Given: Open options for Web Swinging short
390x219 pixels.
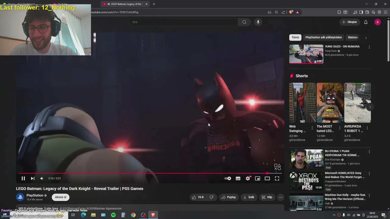Looking at the screenshot, I should point(312,128).
